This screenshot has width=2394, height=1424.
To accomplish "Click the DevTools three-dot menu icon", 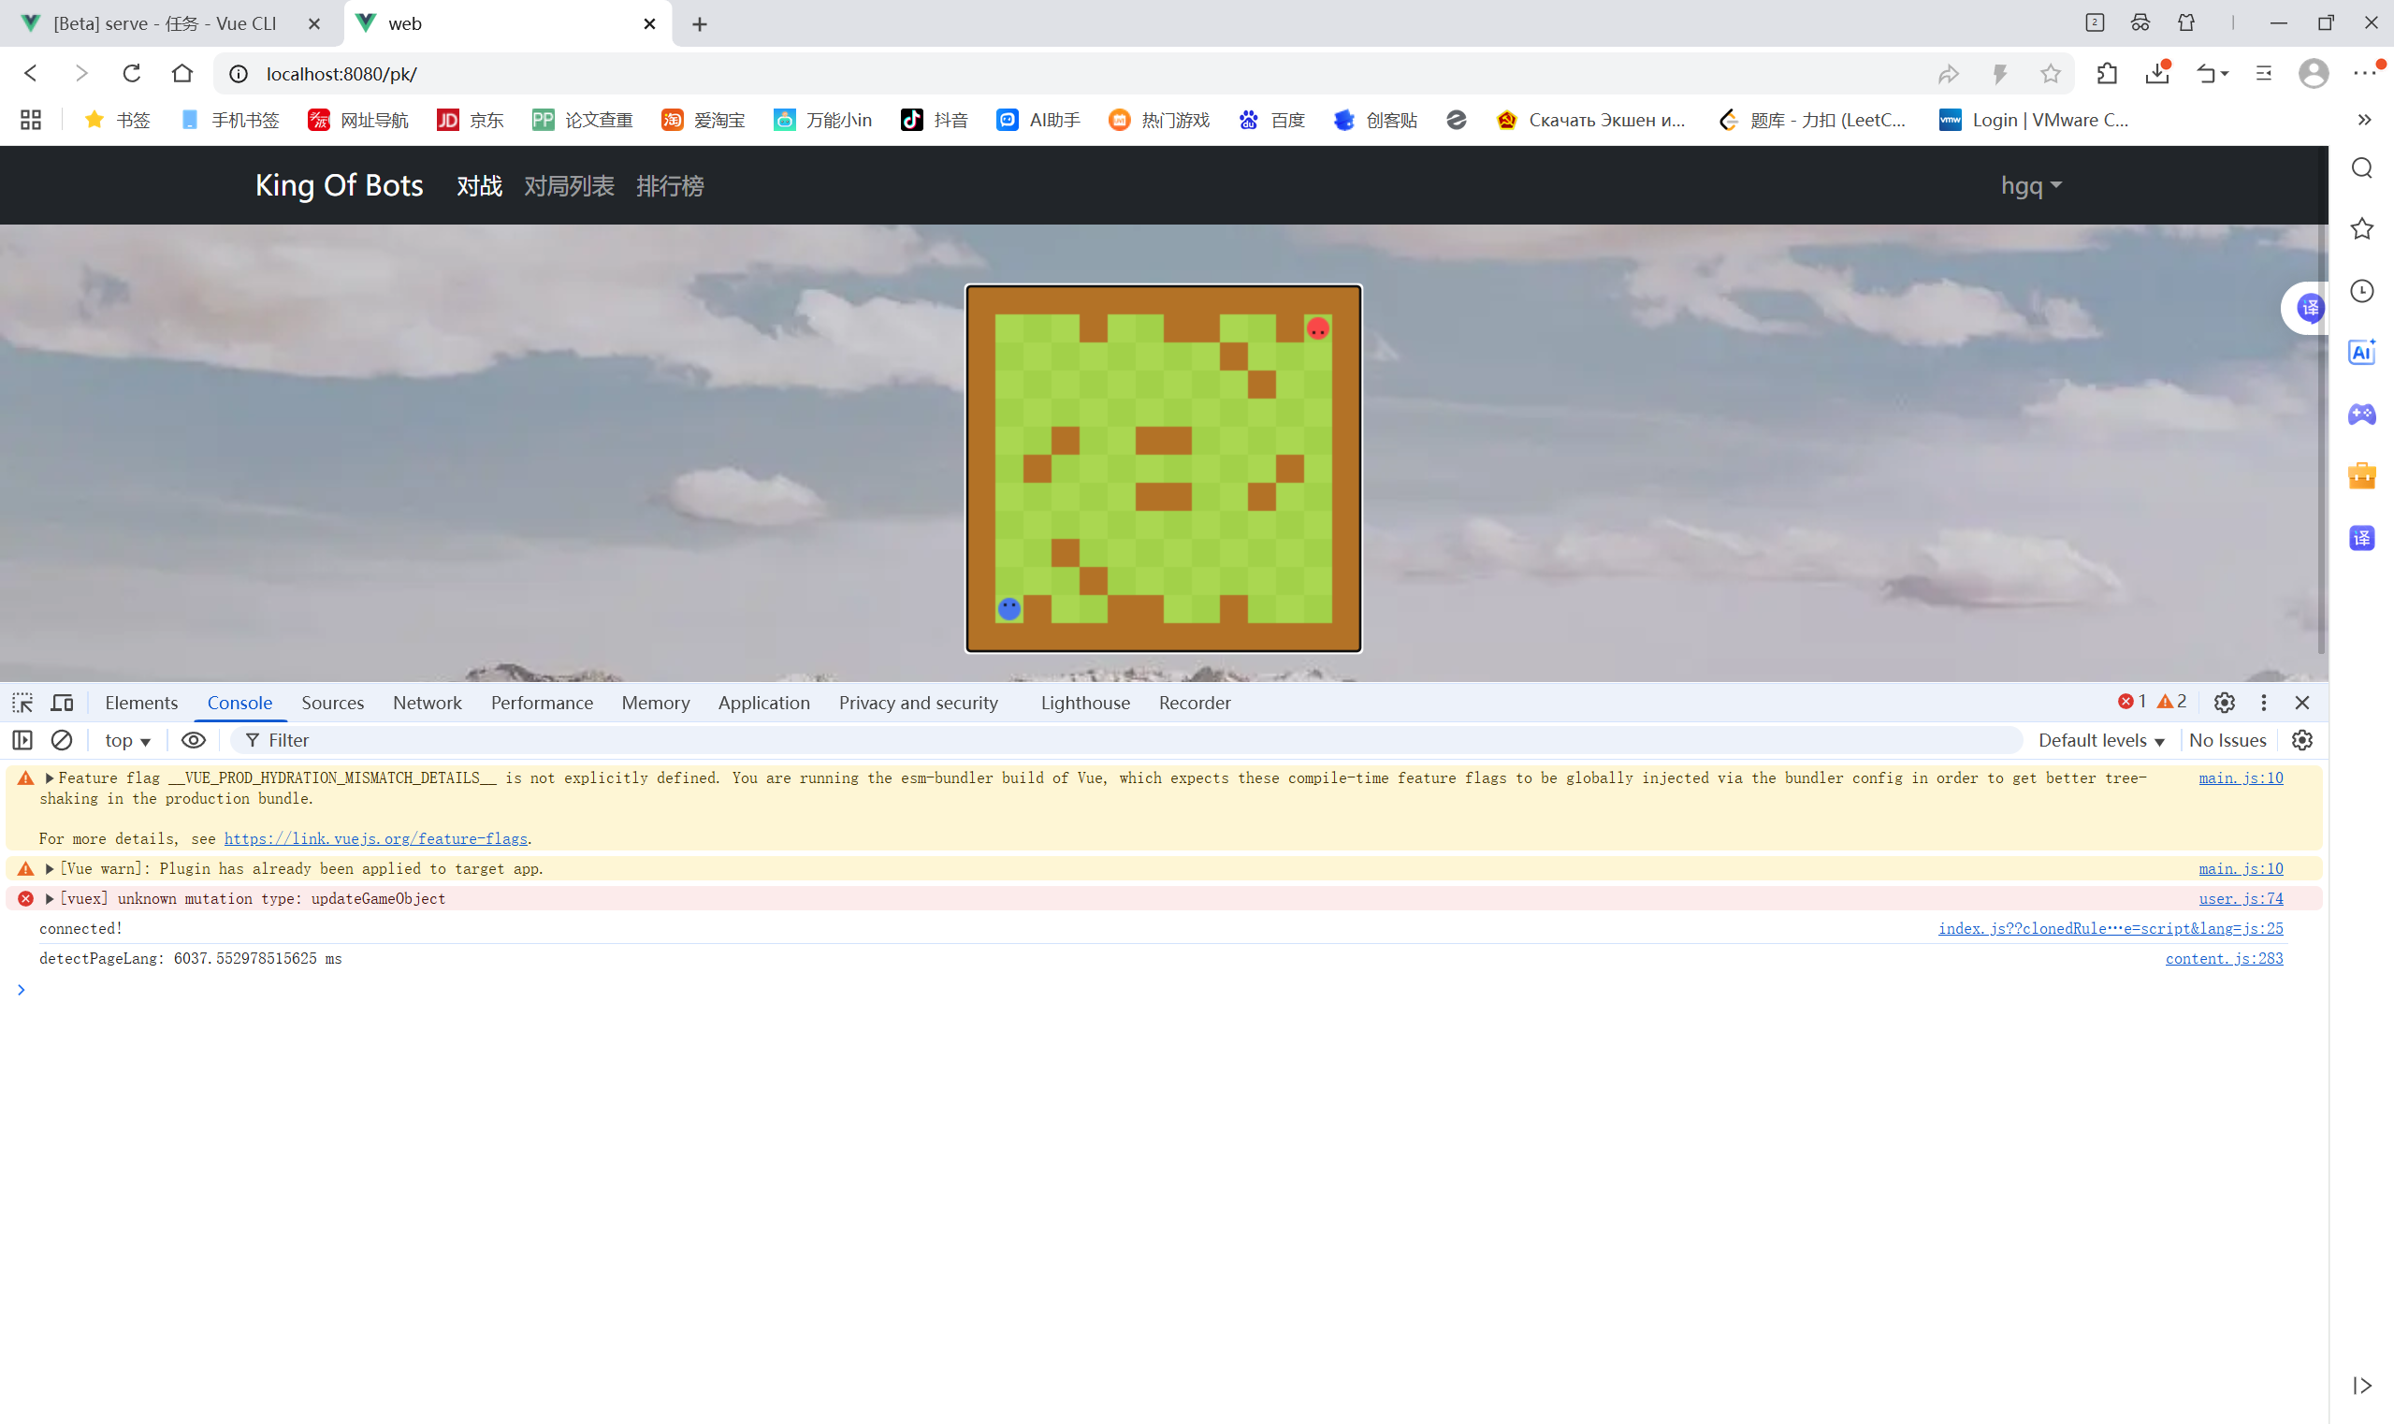I will [2262, 703].
